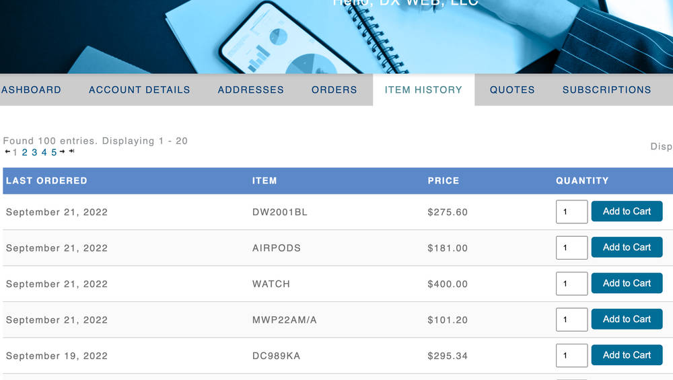Select the Item History tab

click(423, 89)
